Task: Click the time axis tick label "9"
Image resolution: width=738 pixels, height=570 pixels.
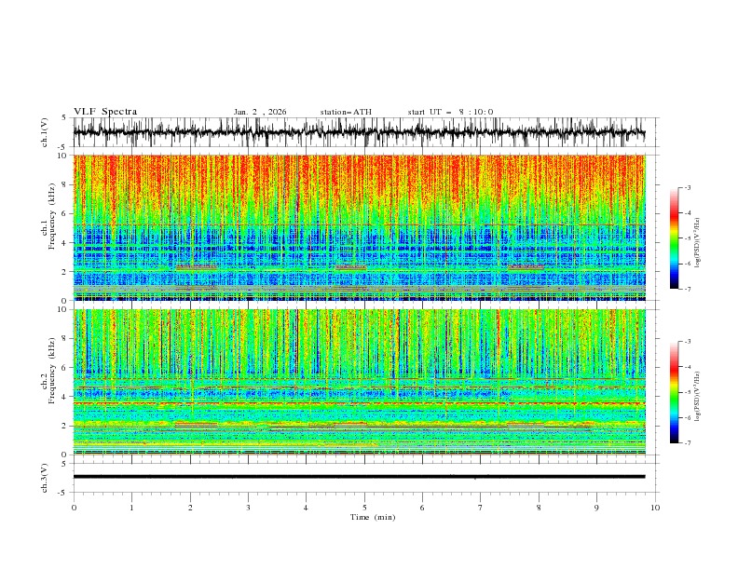Action: click(596, 508)
